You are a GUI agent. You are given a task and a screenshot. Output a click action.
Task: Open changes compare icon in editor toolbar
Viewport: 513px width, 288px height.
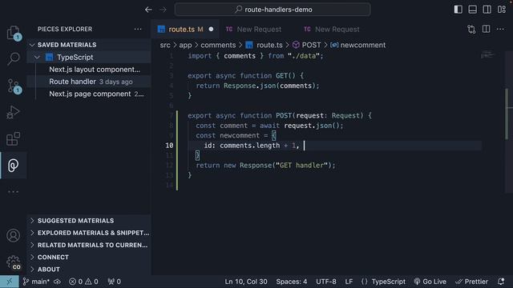471,29
